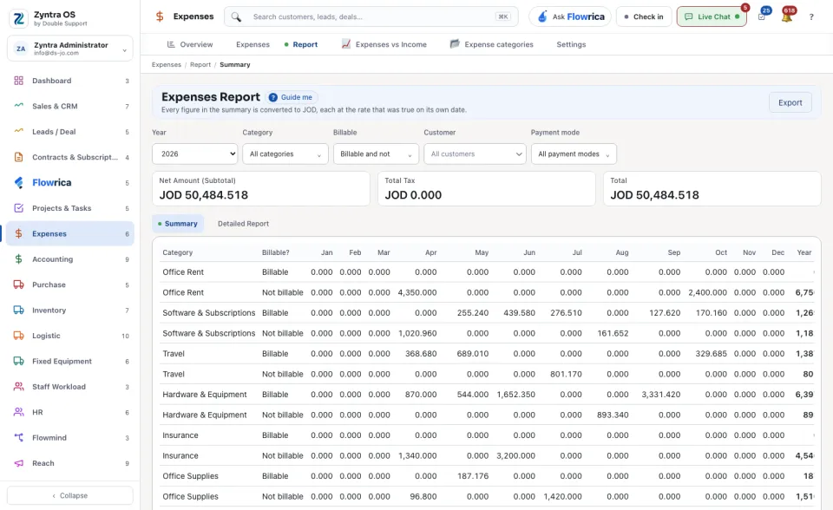
Task: Click the Fixed Equipment icon
Action: [x=18, y=361]
